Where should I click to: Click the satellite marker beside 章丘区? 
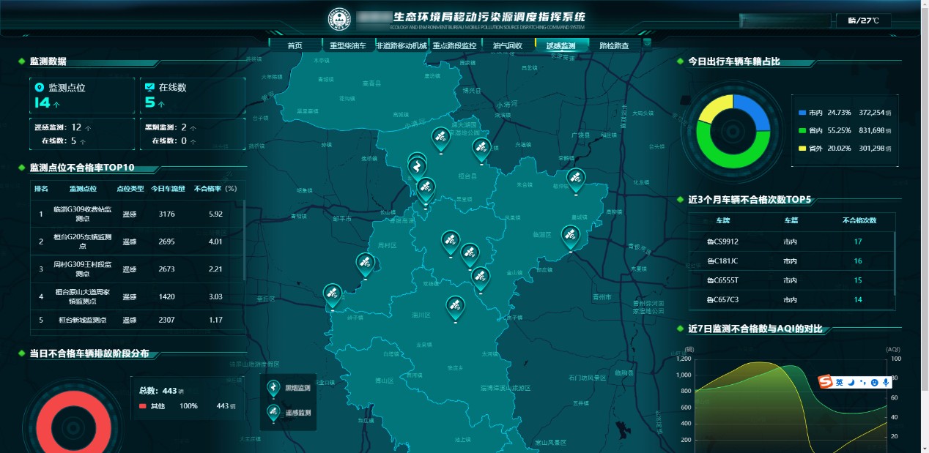(333, 296)
